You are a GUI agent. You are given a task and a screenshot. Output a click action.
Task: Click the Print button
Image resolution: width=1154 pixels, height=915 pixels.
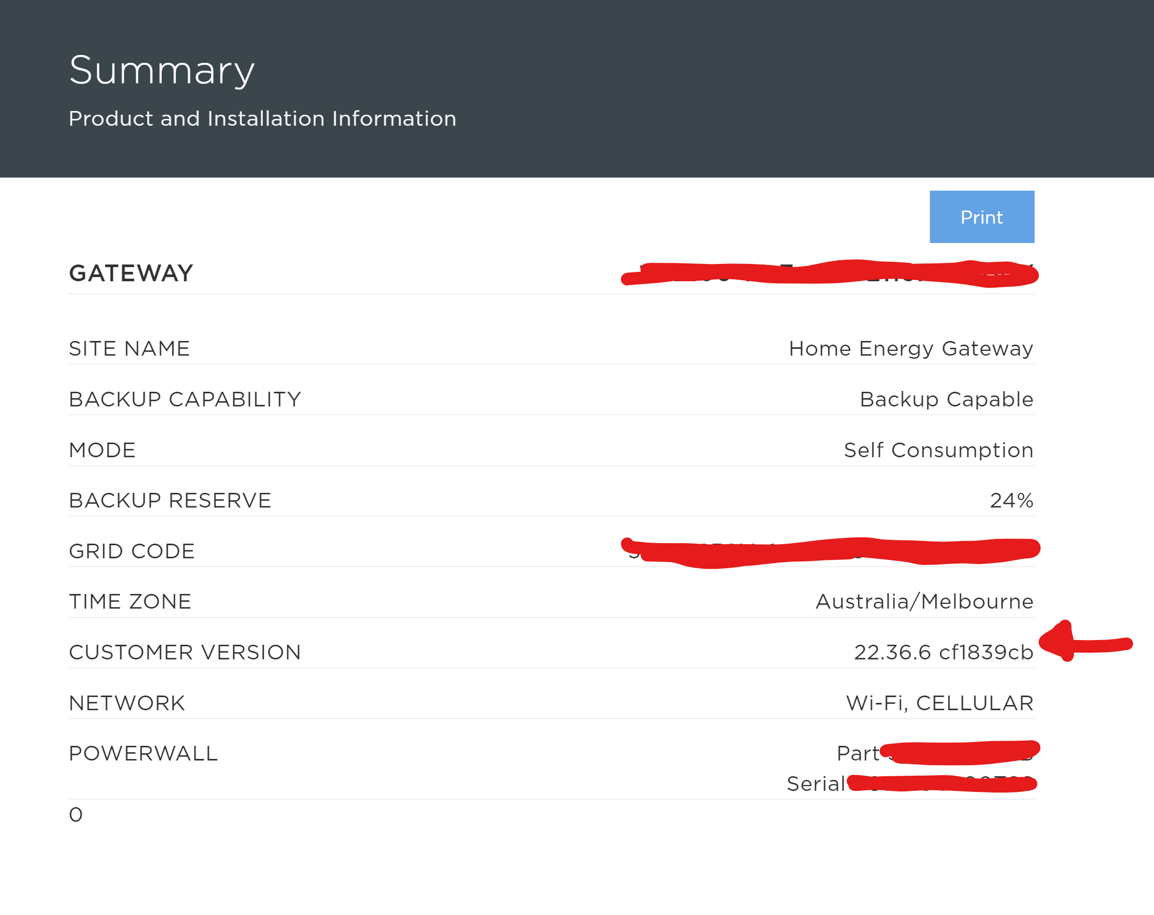click(982, 217)
